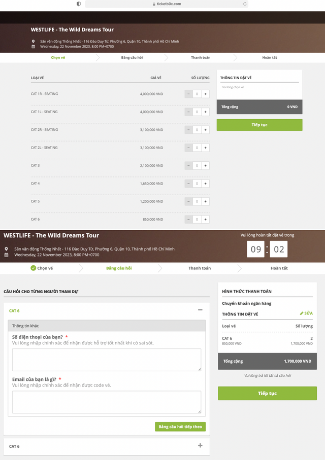Screen dimensions: 325x460
Task: Focus the Số điện thoại của bạn text box
Action: (107, 359)
